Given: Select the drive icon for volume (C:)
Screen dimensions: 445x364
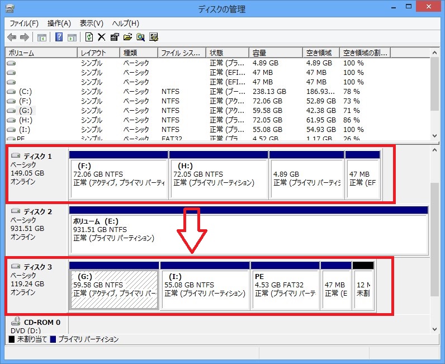Looking at the screenshot, I should coord(11,92).
